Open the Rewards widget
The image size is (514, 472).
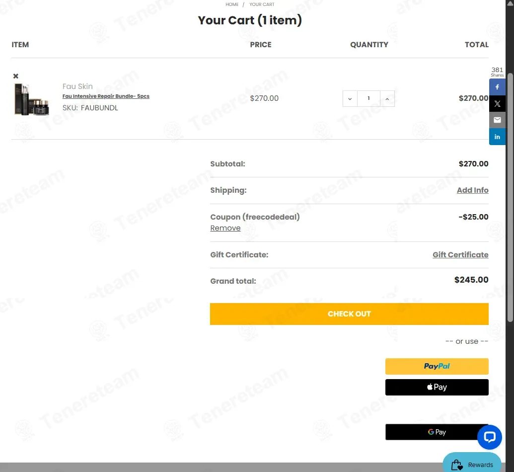[472, 464]
